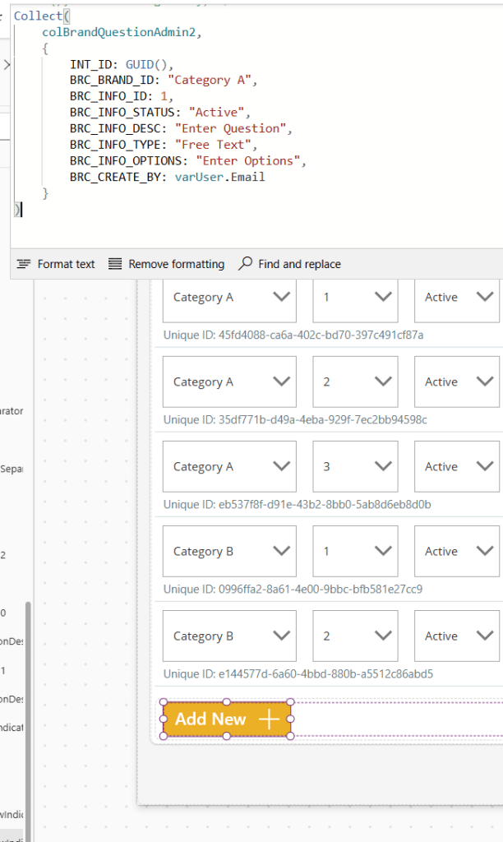Click the Remove formatting icon
This screenshot has height=842, width=503.
click(x=115, y=264)
